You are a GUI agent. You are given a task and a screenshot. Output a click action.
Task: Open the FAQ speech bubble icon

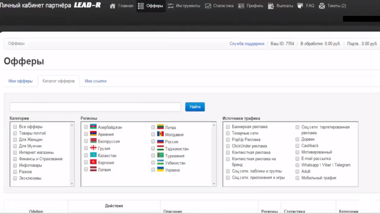(300, 6)
